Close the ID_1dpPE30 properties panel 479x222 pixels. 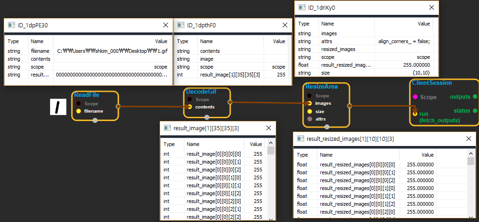coord(166,26)
